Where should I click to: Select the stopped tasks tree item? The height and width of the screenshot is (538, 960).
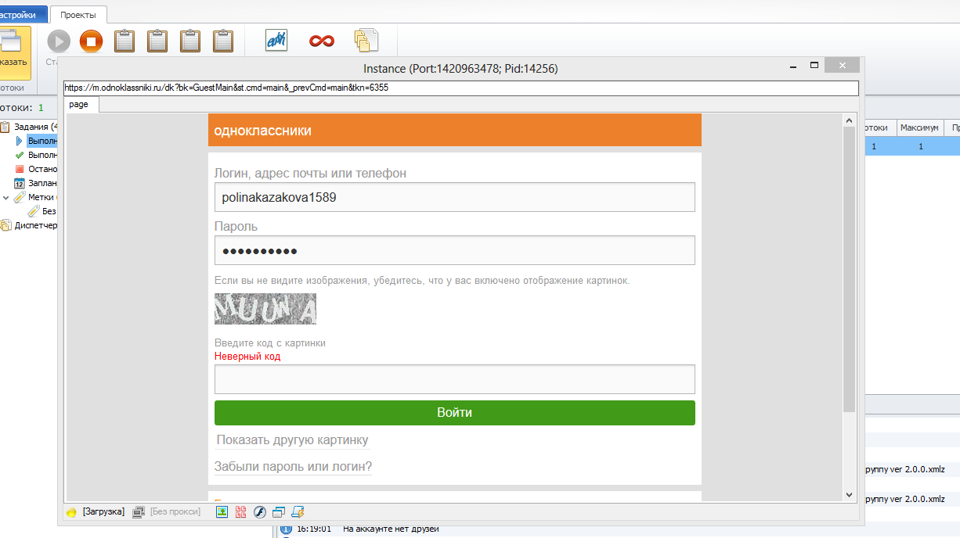click(42, 169)
